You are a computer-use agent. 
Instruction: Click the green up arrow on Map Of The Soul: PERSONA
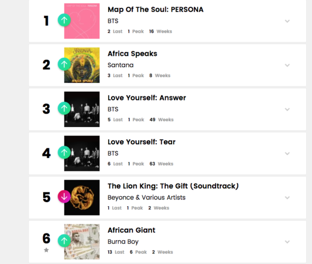tap(64, 20)
